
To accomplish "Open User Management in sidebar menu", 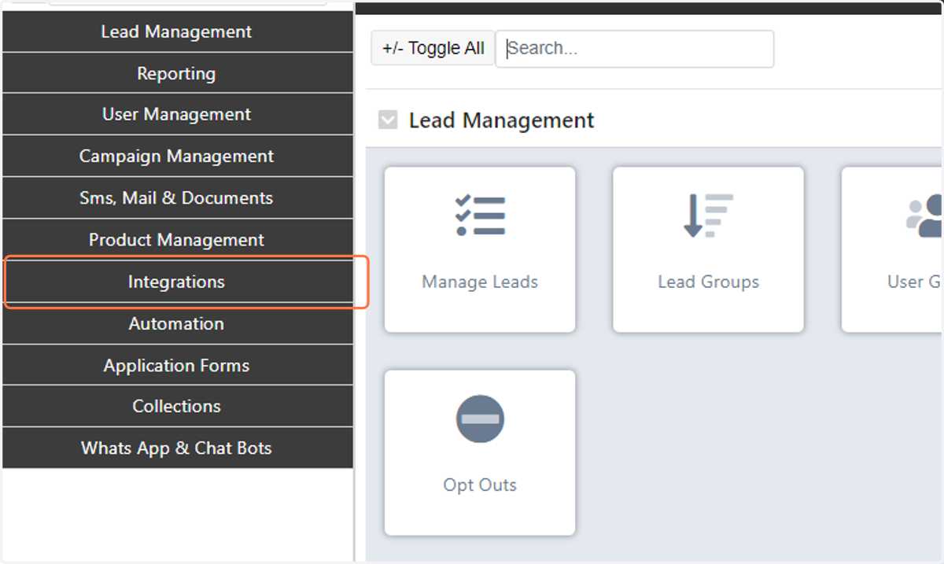I will tap(177, 114).
